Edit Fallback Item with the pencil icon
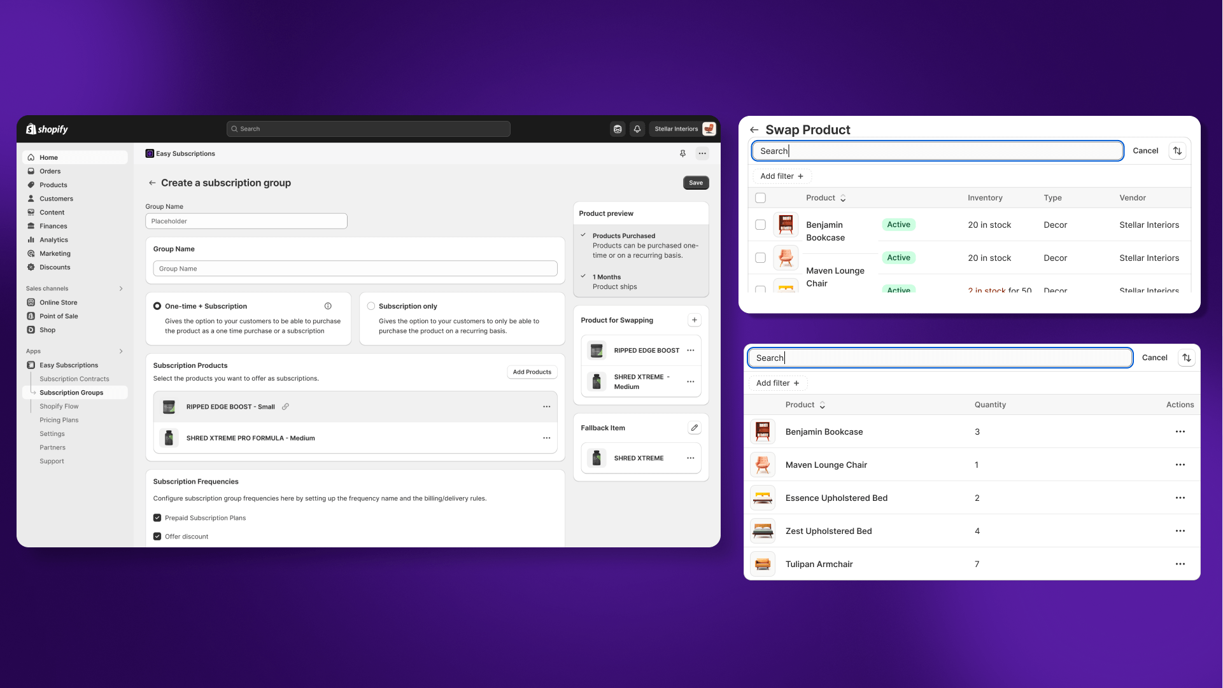This screenshot has height=688, width=1223. tap(694, 428)
